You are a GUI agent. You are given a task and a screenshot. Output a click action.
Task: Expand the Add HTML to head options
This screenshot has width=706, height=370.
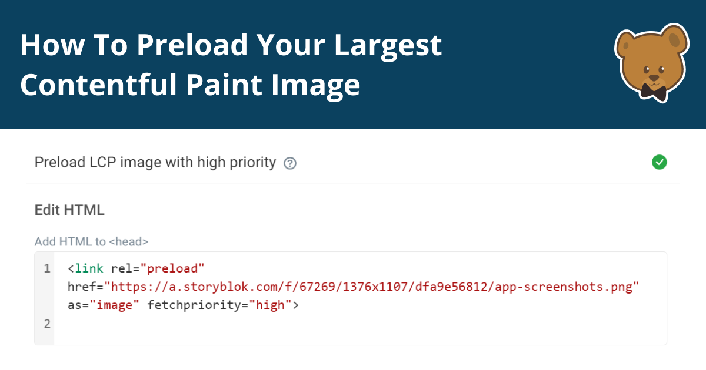91,241
